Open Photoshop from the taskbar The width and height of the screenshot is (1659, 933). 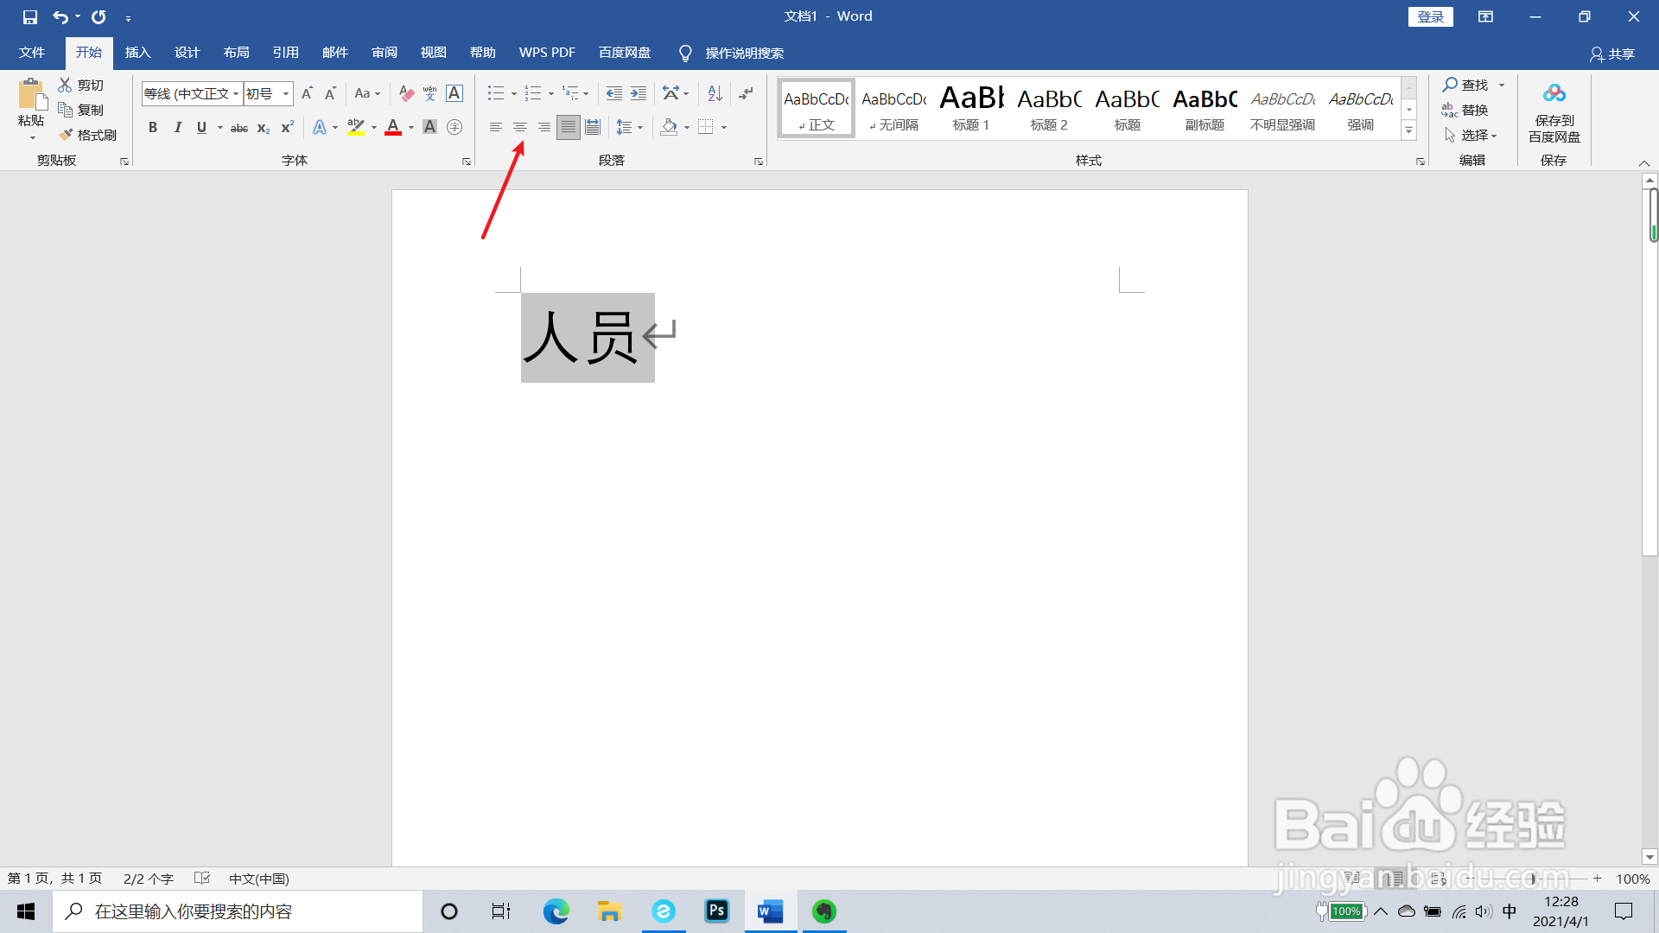pyautogui.click(x=716, y=911)
